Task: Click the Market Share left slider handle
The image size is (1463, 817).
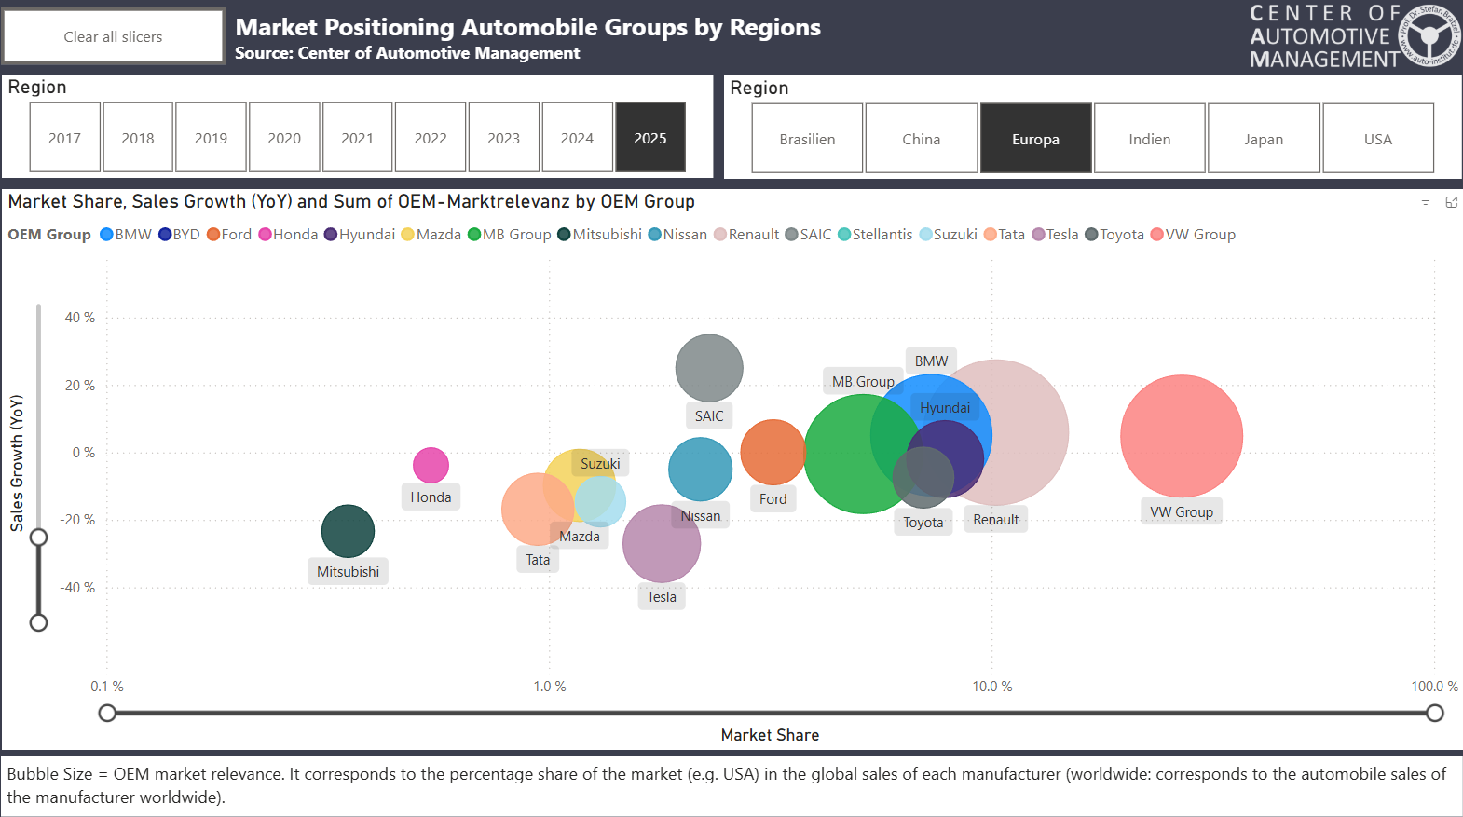Action: 107,713
